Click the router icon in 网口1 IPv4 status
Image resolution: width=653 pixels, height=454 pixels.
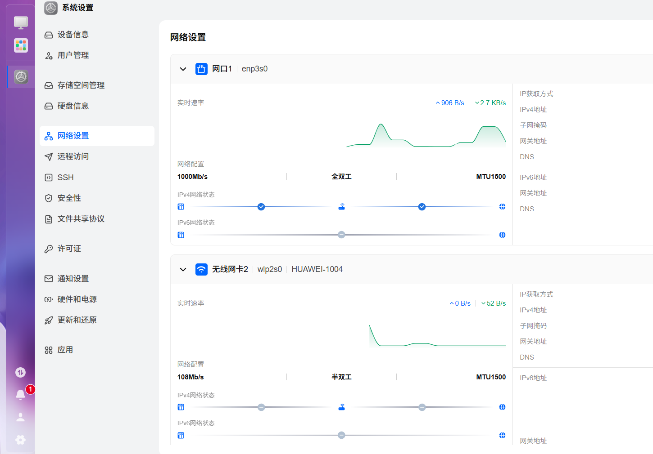click(x=342, y=207)
